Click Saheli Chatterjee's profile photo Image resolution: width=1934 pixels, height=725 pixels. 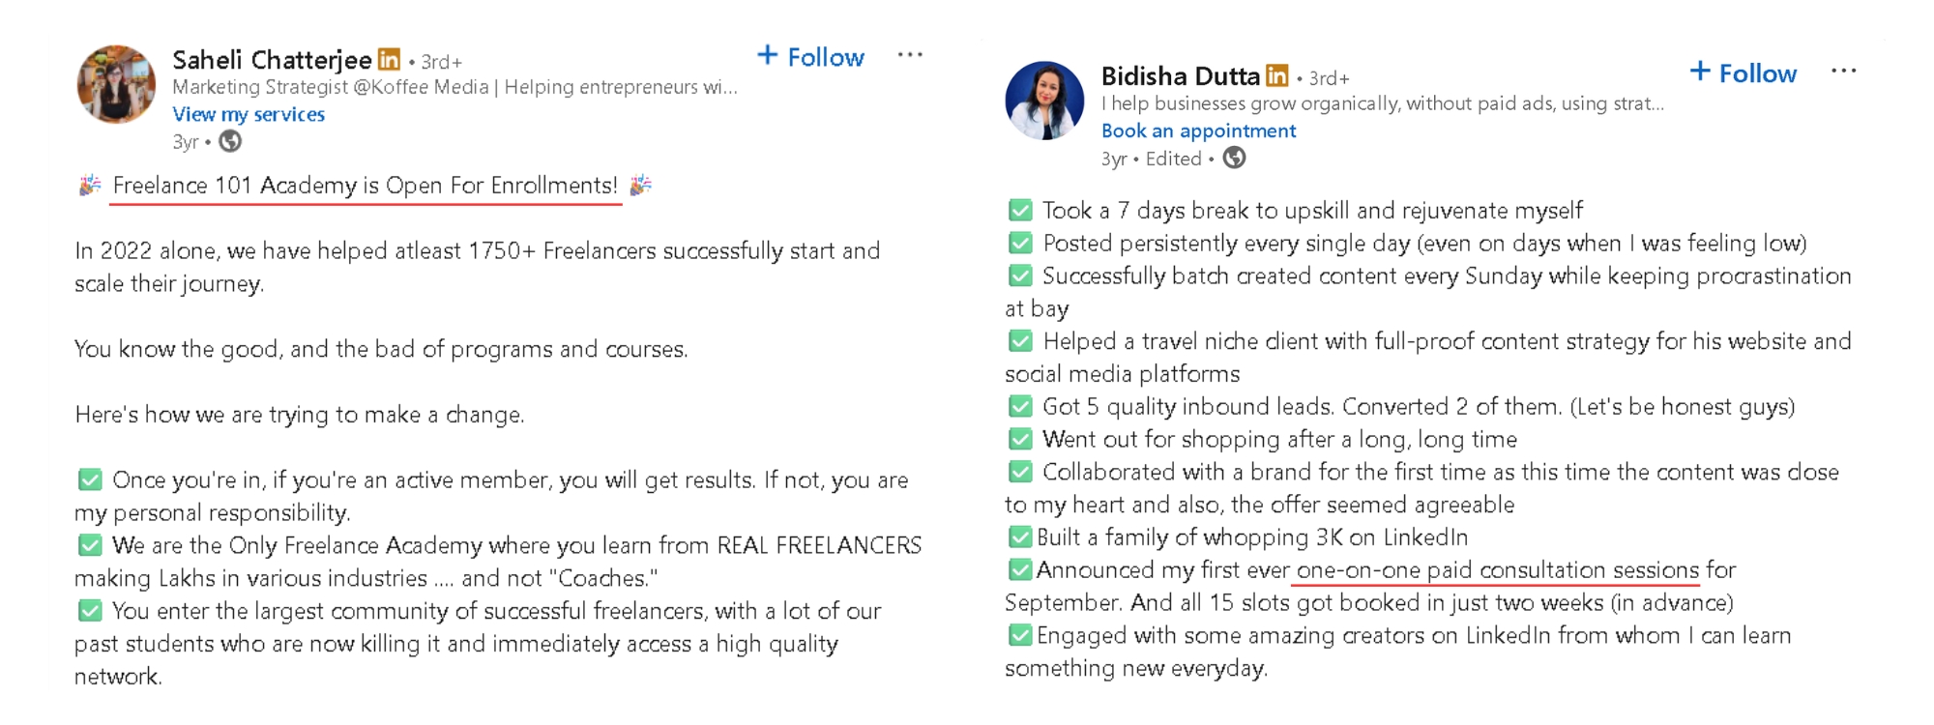(116, 84)
